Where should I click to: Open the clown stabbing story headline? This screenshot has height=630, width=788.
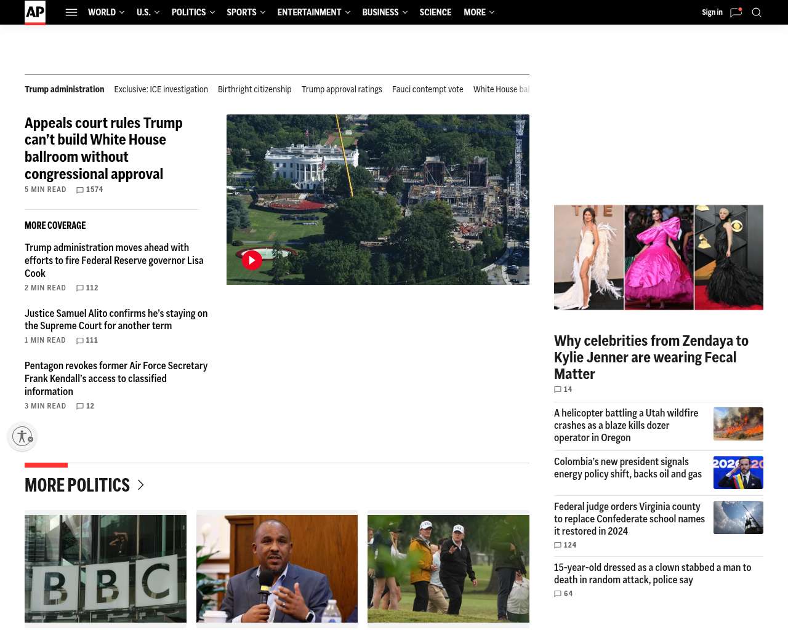click(653, 573)
